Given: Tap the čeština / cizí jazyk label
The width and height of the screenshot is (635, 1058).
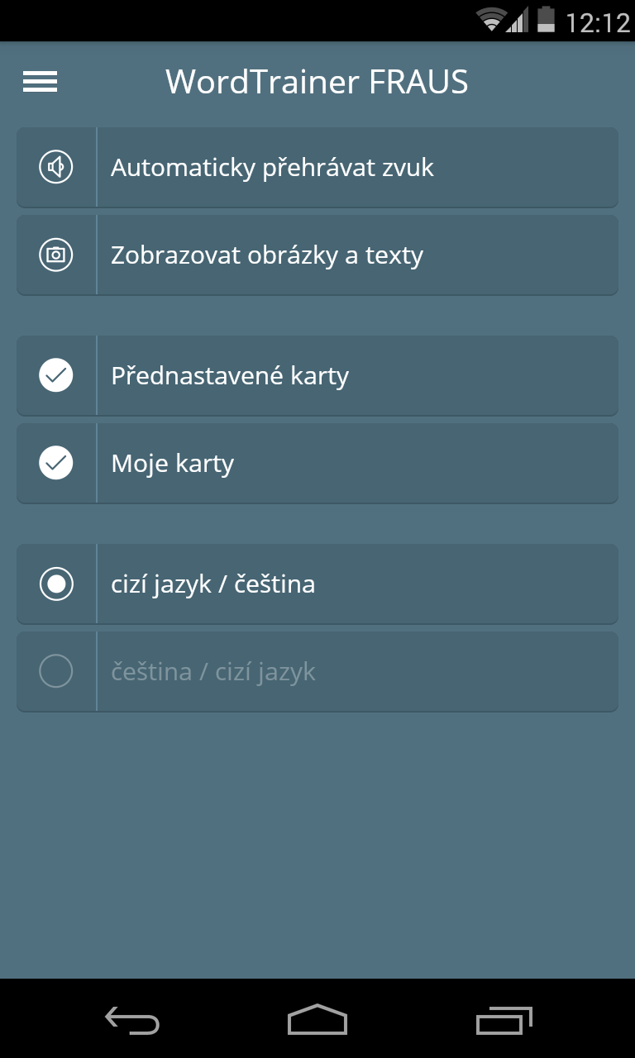Looking at the screenshot, I should click(x=212, y=672).
